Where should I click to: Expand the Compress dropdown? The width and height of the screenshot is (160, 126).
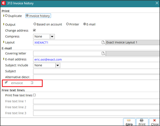[x=52, y=36]
